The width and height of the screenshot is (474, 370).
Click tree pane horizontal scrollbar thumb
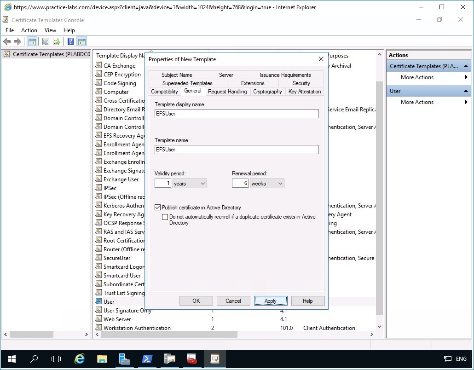(x=31, y=334)
